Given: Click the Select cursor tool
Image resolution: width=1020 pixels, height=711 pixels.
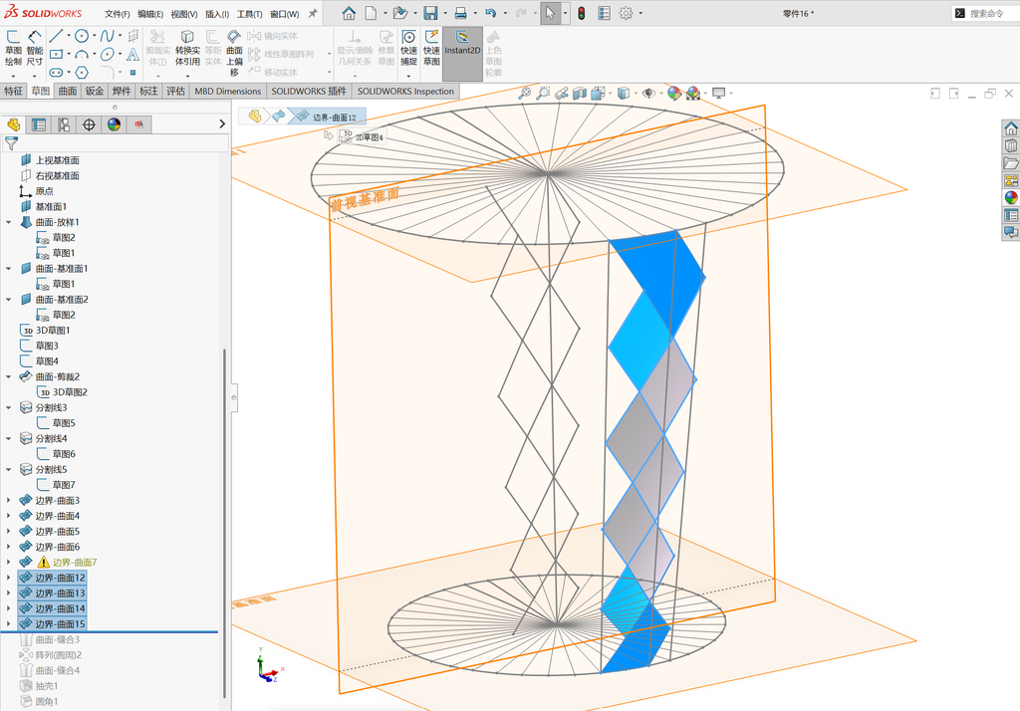Looking at the screenshot, I should point(550,13).
